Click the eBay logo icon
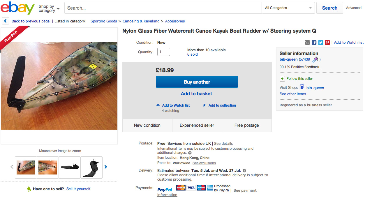The width and height of the screenshot is (365, 201). (17, 8)
